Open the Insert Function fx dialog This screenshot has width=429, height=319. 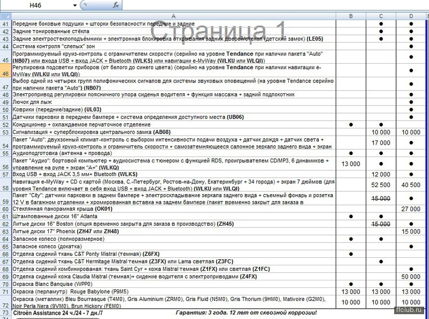click(x=116, y=5)
